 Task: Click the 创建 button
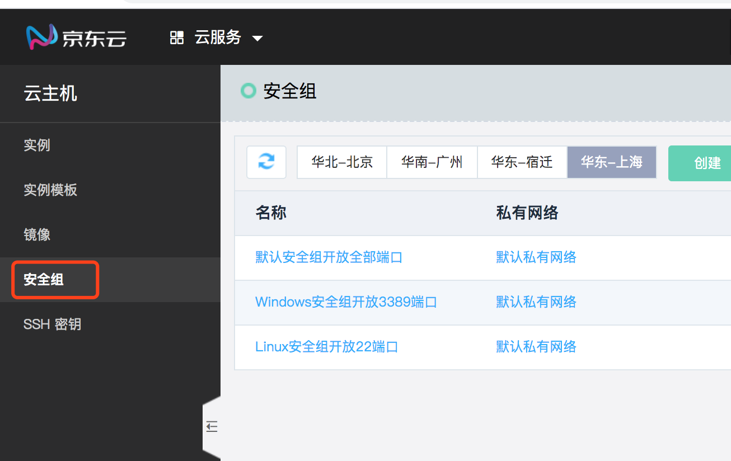[x=706, y=162]
